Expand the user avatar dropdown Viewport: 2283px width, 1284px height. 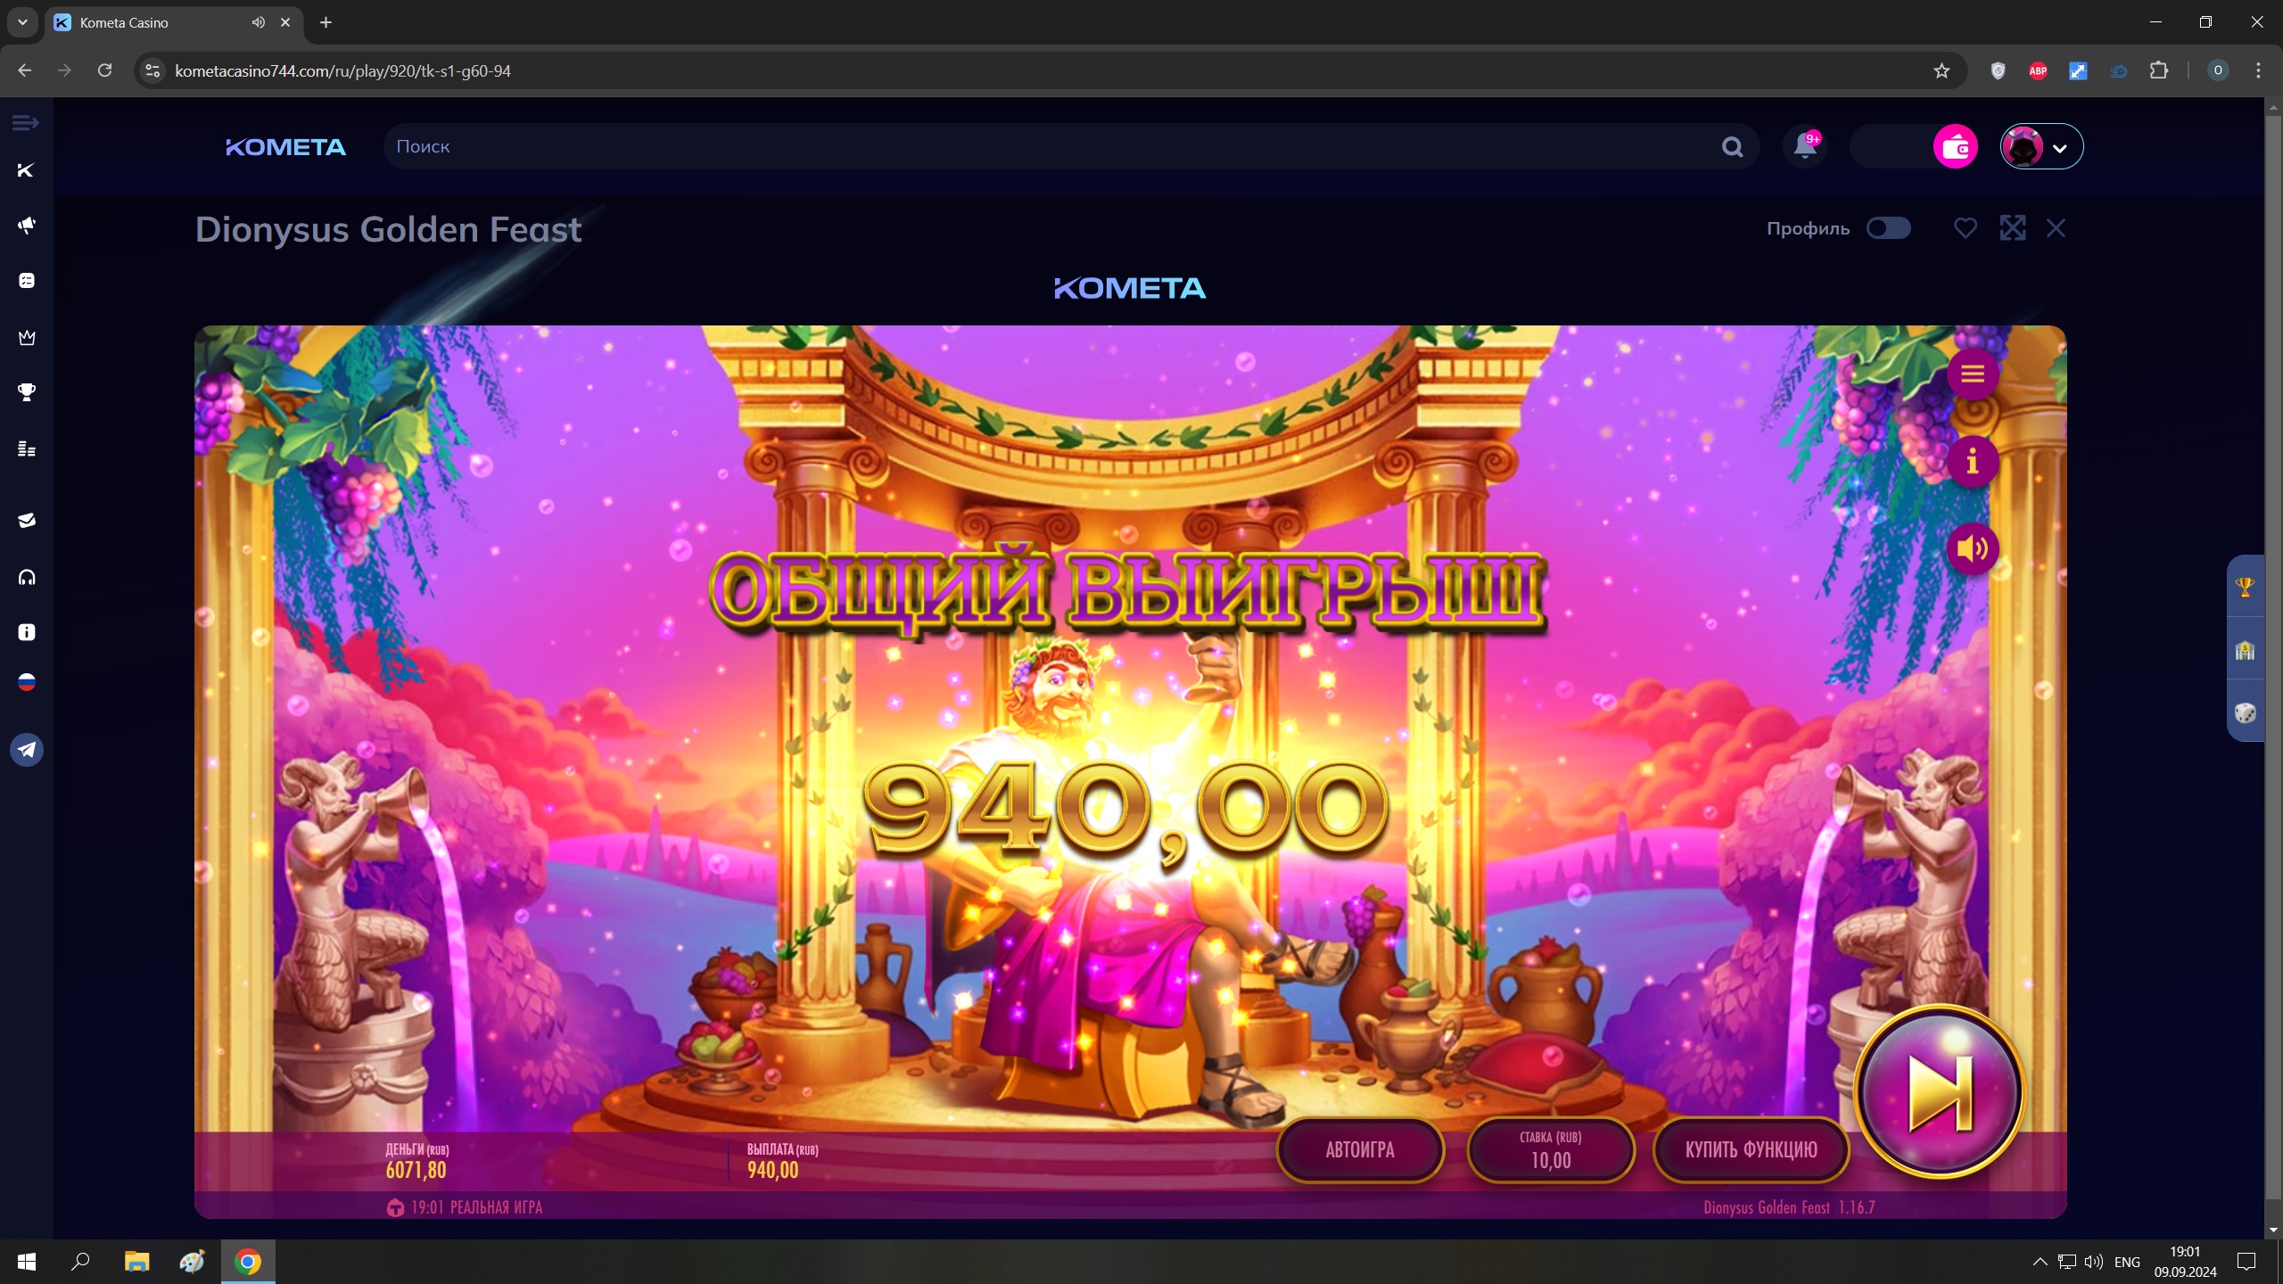[2041, 147]
